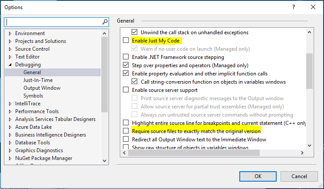Toggle Step over properties and operators
Viewport: 324px width, 189px height.
[x=126, y=65]
